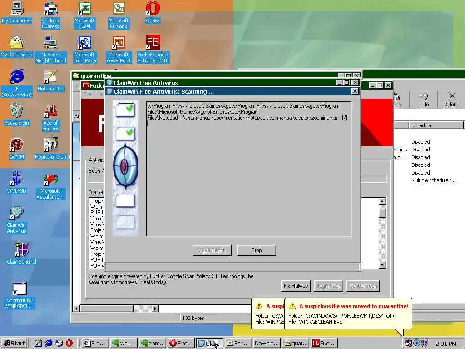Select Fucker Google Antivirus 2010 desktop icon
Image resolution: width=465 pixels, height=349 pixels.
pos(153,49)
